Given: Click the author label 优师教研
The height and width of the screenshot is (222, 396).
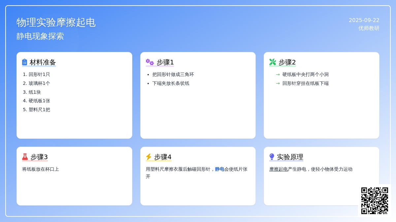Looking at the screenshot, I should tap(369, 28).
